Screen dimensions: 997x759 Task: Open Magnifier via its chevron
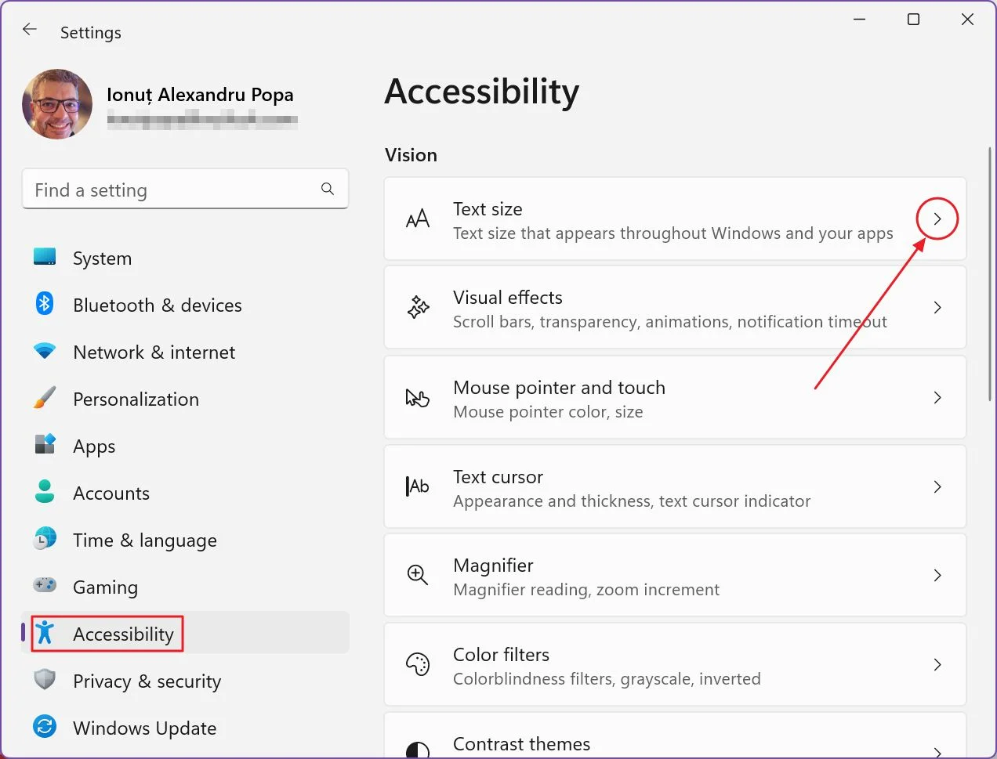coord(937,575)
